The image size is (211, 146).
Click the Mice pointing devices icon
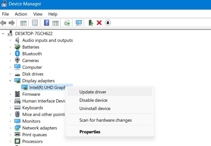(17, 114)
